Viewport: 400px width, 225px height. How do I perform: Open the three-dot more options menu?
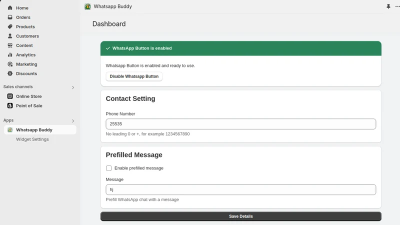pyautogui.click(x=397, y=6)
